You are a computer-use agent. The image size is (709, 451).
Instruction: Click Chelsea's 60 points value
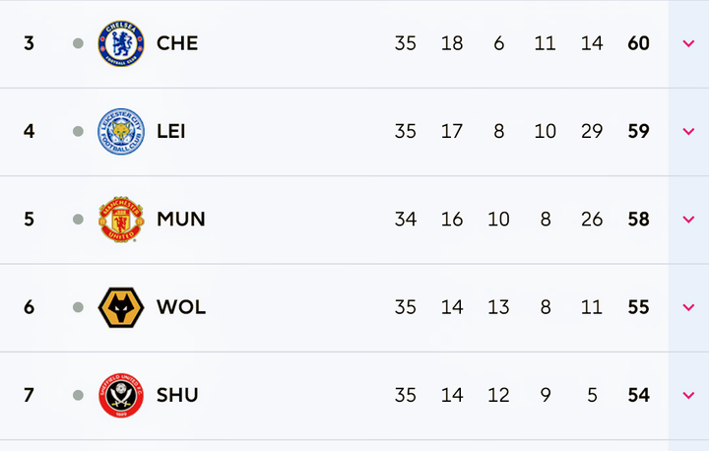click(x=638, y=43)
